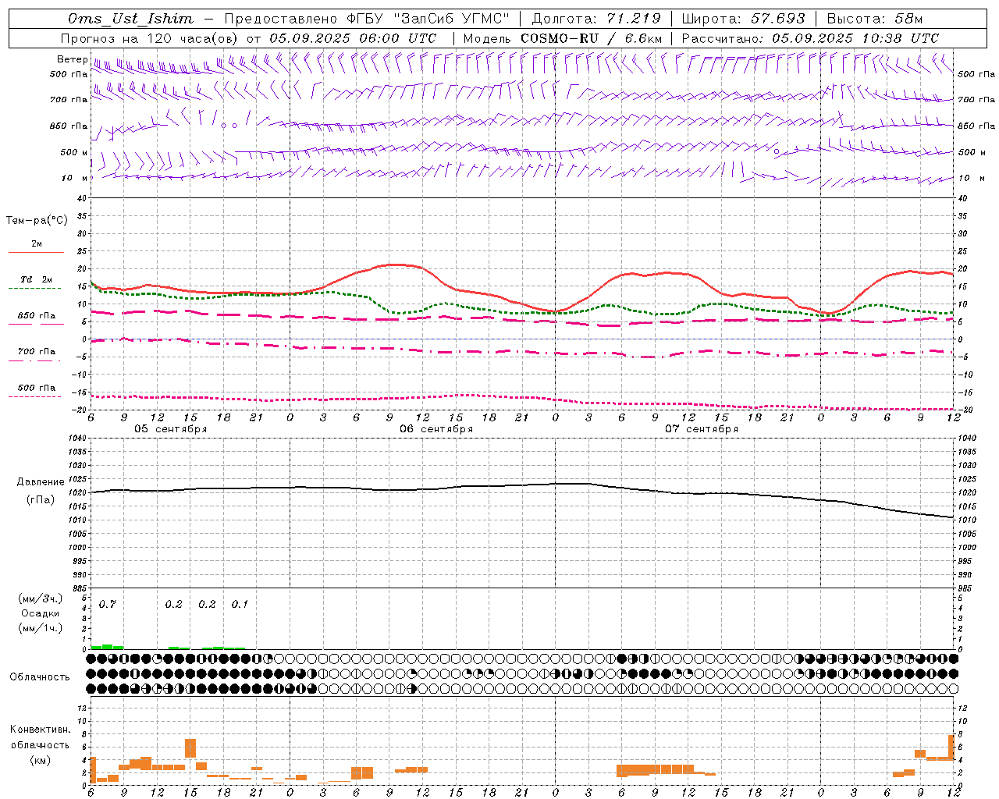Click the green dashed Td legend line sample
999x799 pixels.
pyautogui.click(x=34, y=289)
